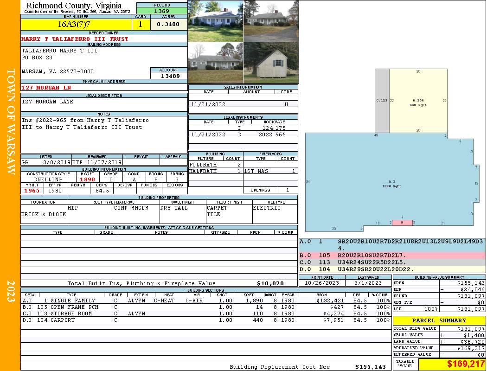
Task: Select the 2022 965 legal instrument row
Action: click(243, 134)
